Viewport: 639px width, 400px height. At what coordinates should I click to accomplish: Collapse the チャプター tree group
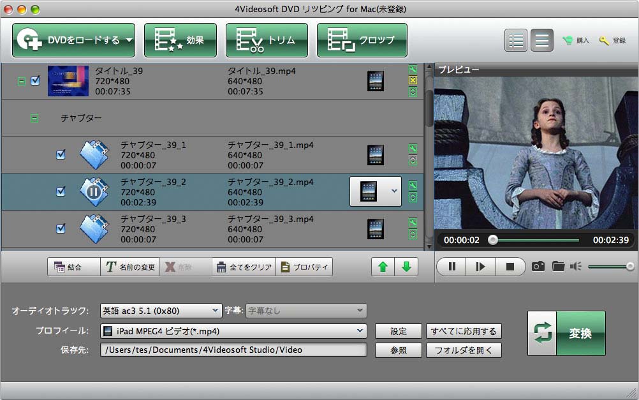[34, 118]
